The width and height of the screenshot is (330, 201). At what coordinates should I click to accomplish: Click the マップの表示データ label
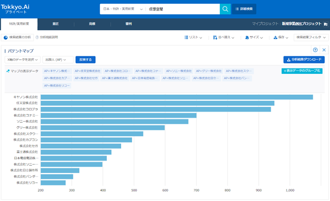pyautogui.click(x=25, y=71)
